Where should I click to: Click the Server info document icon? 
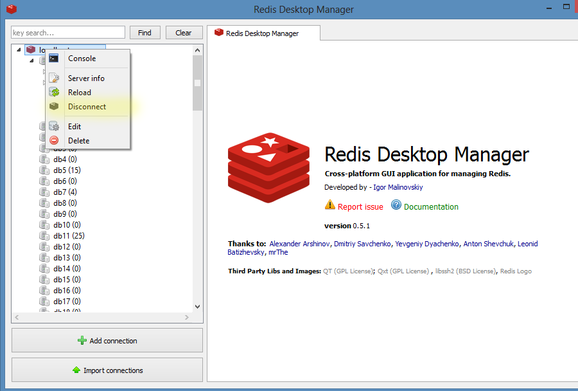[54, 78]
